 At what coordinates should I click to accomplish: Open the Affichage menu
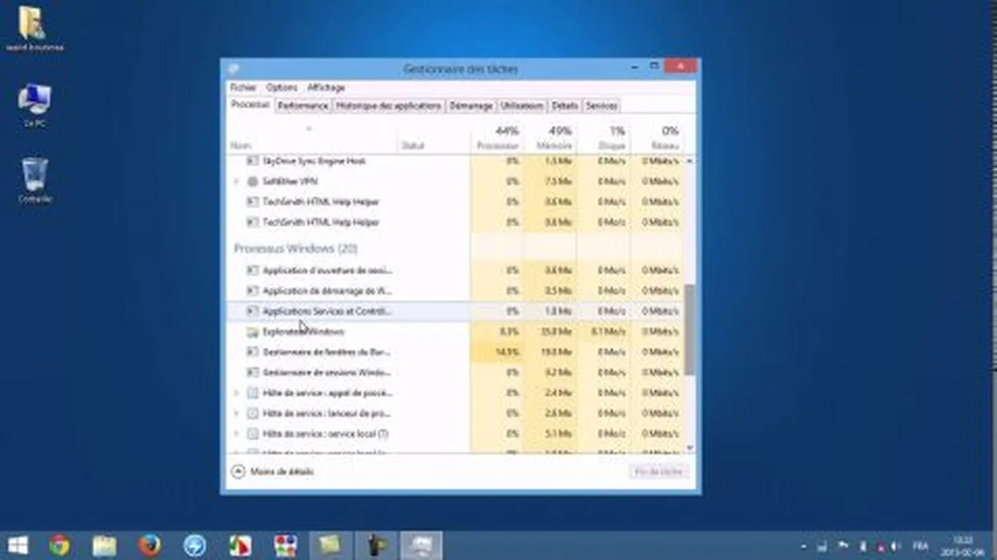(326, 88)
